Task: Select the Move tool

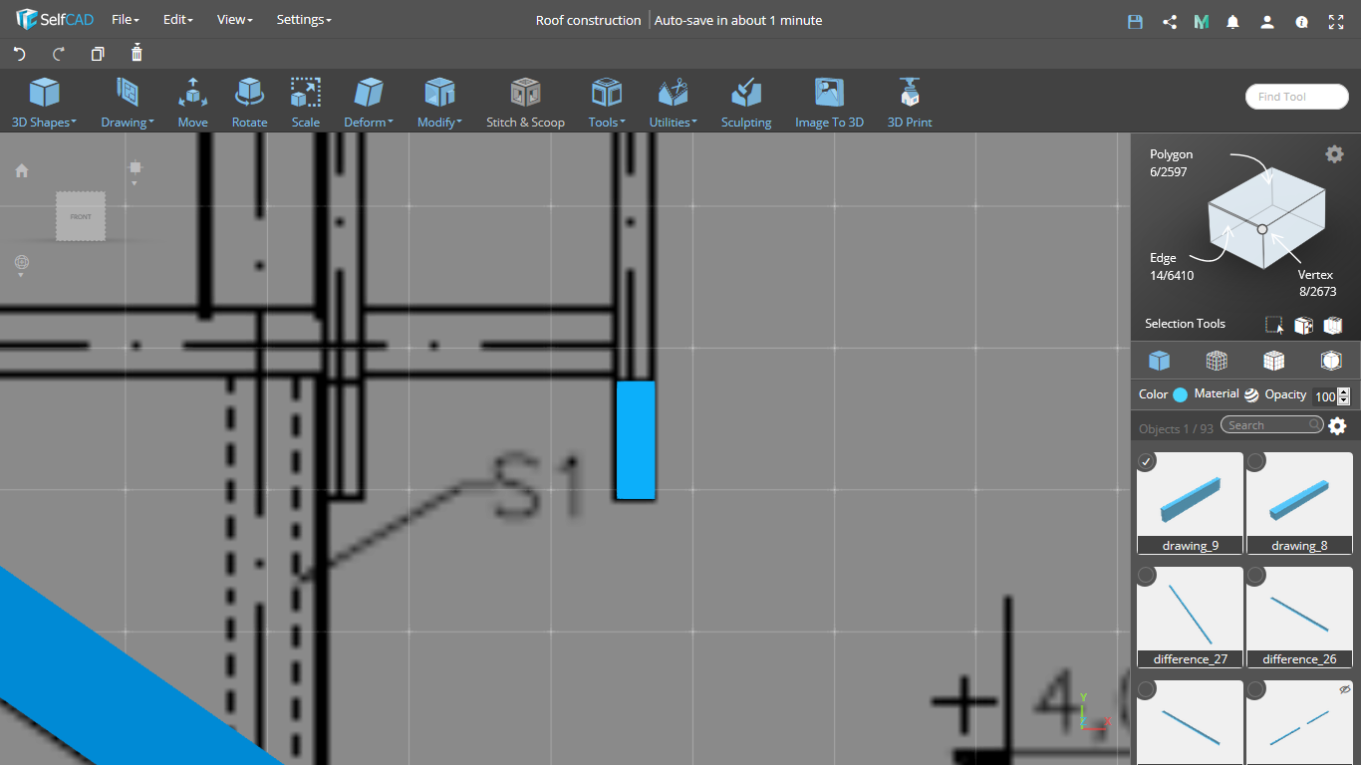Action: (193, 104)
